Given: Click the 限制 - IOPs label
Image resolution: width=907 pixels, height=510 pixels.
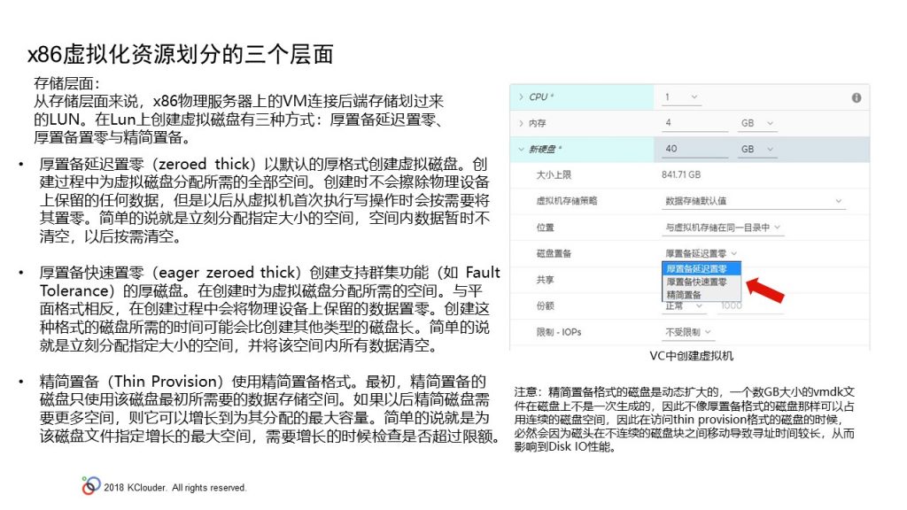Looking at the screenshot, I should (x=558, y=332).
